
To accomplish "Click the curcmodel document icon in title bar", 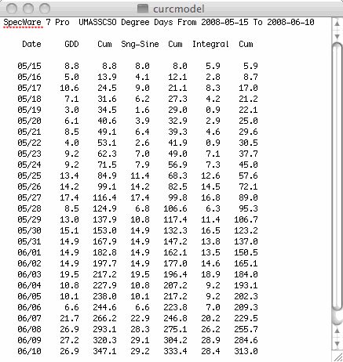I will point(143,9).
